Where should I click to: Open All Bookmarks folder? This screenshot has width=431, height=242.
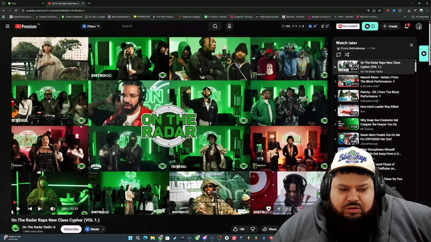point(420,17)
